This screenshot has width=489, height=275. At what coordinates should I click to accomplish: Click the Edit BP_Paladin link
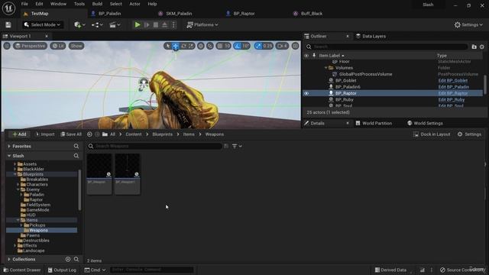click(453, 87)
